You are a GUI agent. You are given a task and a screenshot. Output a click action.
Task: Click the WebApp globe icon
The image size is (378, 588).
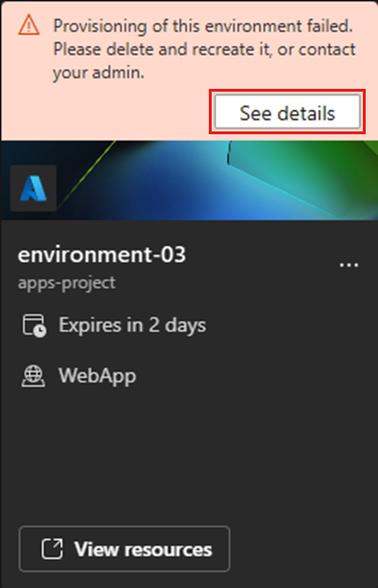click(33, 376)
